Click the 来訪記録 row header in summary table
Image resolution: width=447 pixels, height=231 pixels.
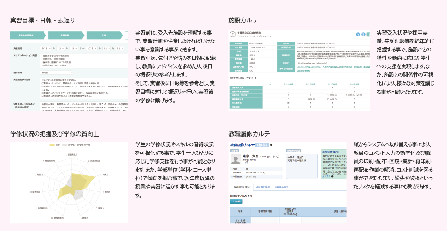coord(246,107)
